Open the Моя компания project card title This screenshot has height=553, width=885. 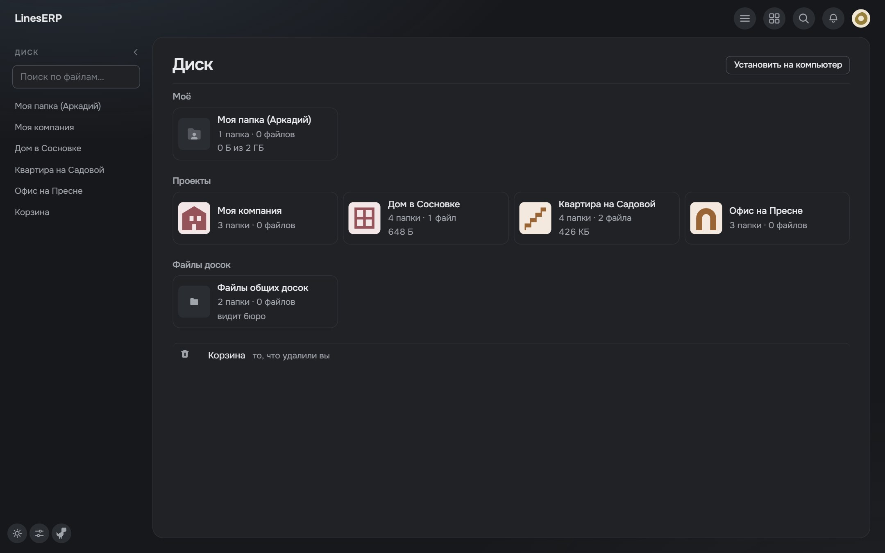[x=250, y=211]
